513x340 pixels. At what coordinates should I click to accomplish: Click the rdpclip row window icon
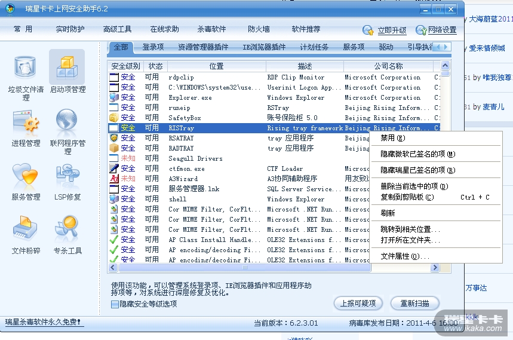[114, 77]
